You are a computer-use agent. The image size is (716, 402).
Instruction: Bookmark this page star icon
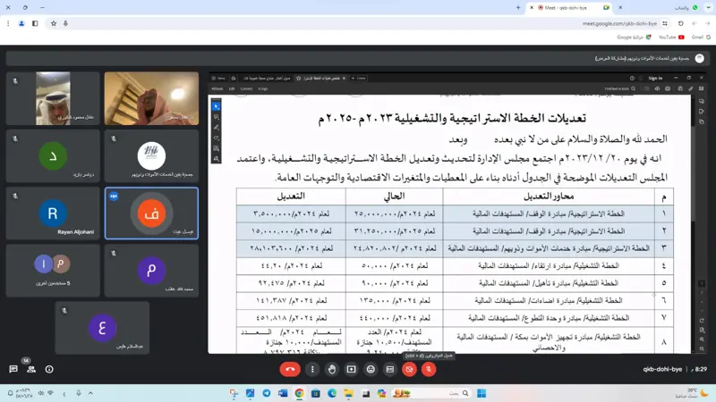point(54,24)
